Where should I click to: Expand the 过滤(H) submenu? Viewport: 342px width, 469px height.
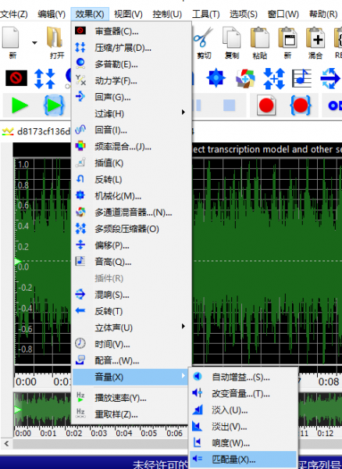[131, 113]
